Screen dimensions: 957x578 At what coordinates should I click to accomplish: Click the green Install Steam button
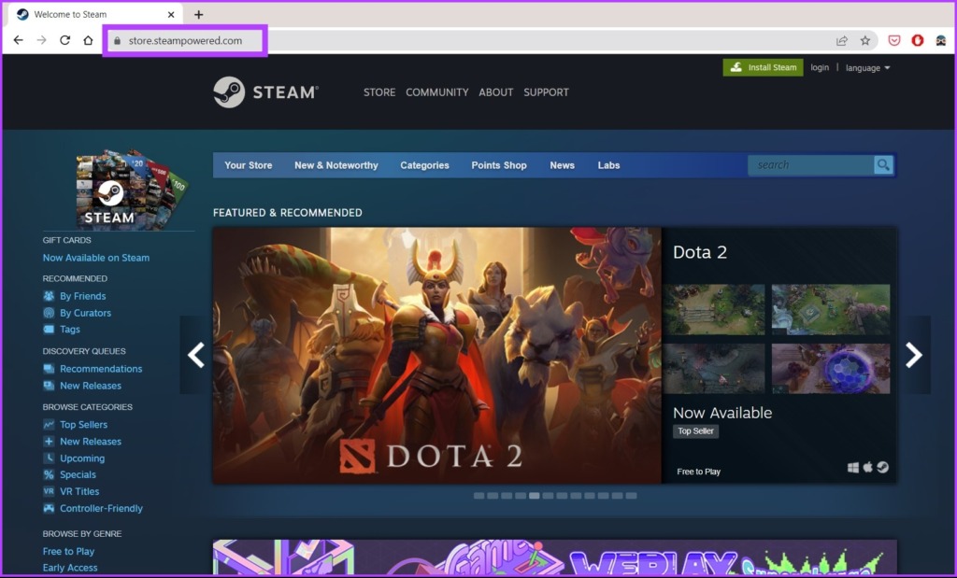tap(763, 67)
